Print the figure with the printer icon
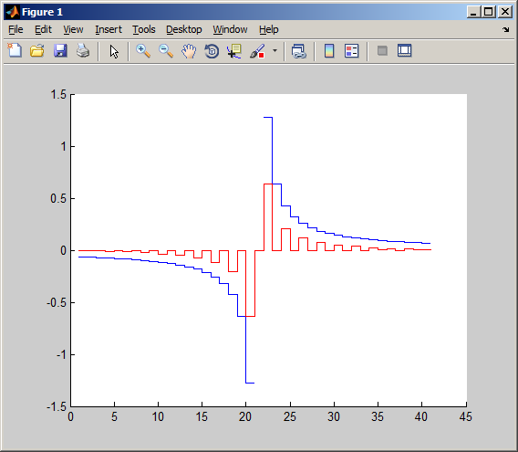The image size is (518, 452). 83,51
